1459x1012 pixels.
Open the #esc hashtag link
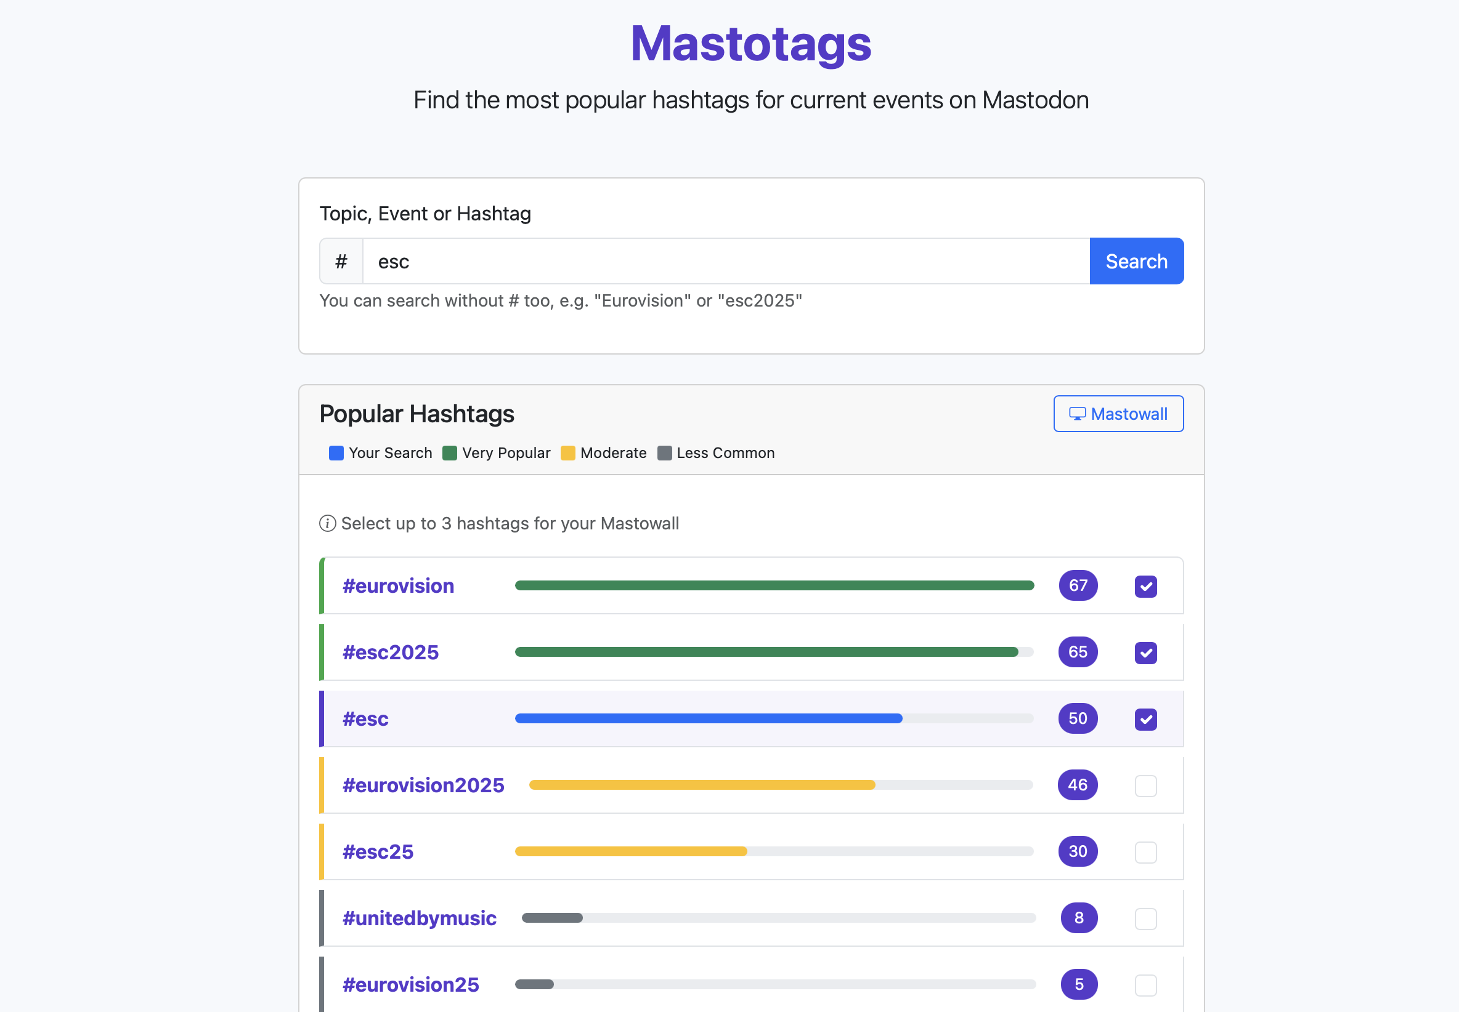coord(365,719)
